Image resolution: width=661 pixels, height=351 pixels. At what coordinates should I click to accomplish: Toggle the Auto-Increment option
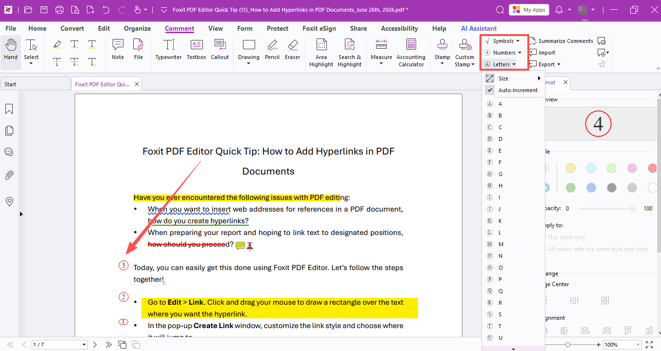513,90
